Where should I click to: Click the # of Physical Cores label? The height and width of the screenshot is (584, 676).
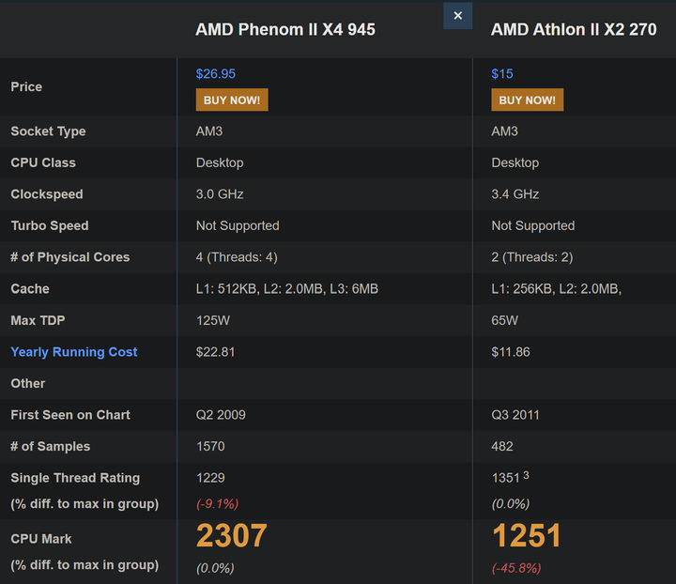click(x=69, y=257)
